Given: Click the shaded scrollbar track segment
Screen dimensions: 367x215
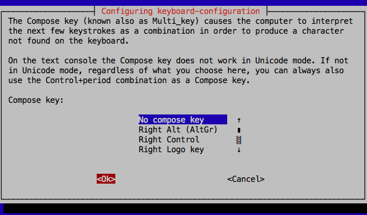Looking at the screenshot, I should coord(239,140).
